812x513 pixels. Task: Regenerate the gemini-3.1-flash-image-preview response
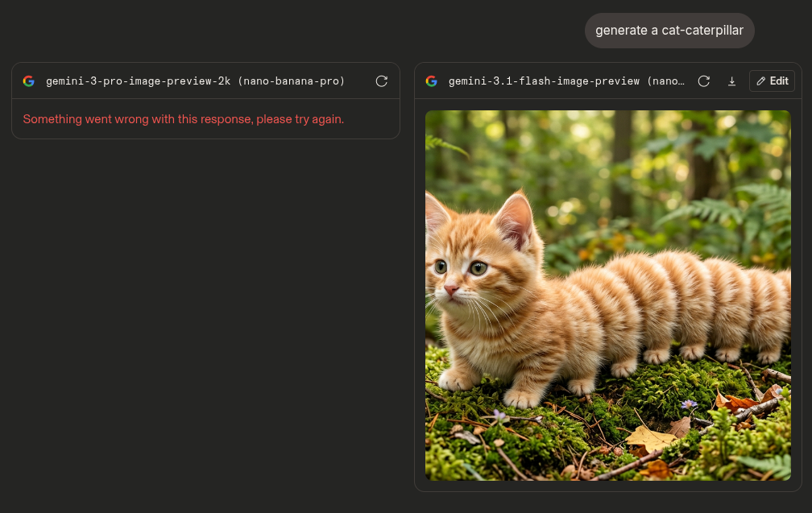tap(703, 81)
